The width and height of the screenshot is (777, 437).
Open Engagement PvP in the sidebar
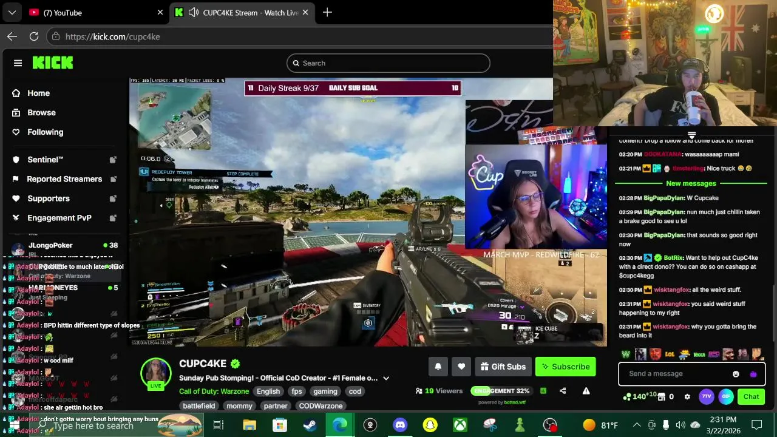click(59, 218)
